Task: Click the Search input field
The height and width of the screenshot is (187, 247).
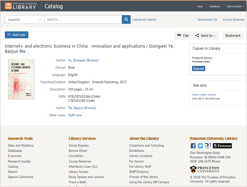Action: pyautogui.click(x=83, y=19)
